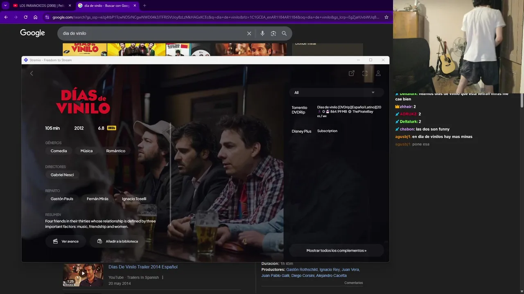Screen dimensions: 524x294
Task: Select the Torrentio DVDRip stream
Action: coord(337,111)
